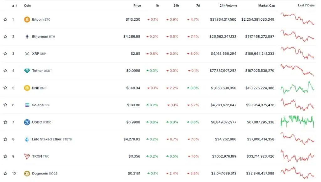This screenshot has width=321, height=182.
Task: Open the XRP coin page link
Action: [39, 53]
